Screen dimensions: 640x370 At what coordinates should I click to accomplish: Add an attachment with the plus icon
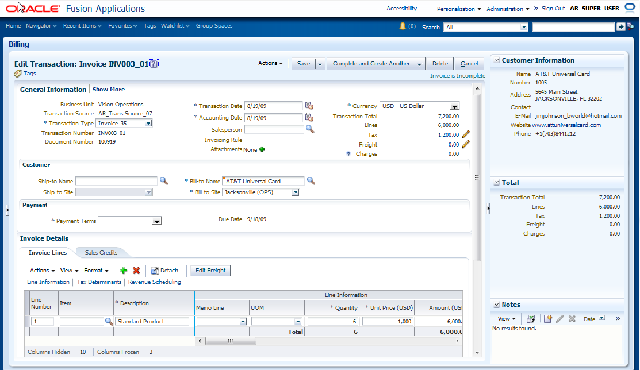point(262,149)
